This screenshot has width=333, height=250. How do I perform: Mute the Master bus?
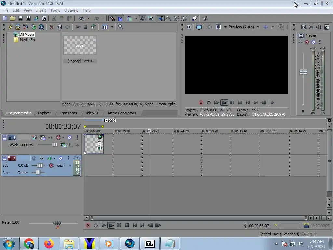pyautogui.click(x=313, y=42)
